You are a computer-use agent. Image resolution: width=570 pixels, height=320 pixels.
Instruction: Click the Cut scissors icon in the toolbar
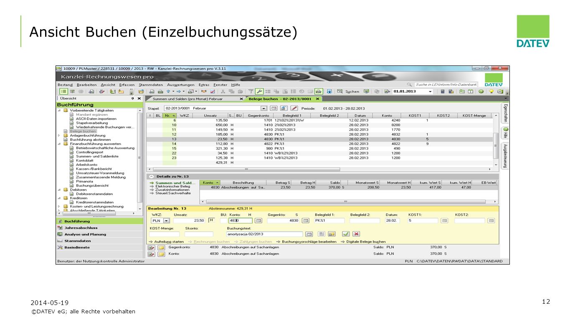[x=223, y=91]
